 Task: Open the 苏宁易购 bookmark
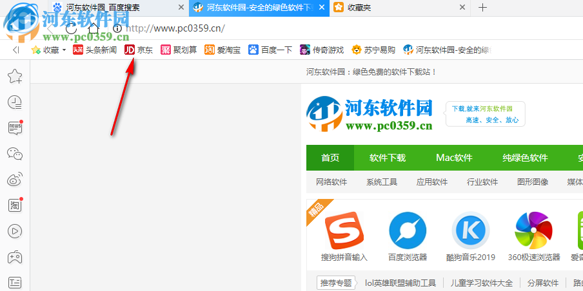373,50
